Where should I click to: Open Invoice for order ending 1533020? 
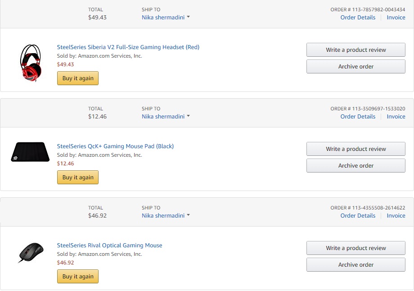click(396, 116)
